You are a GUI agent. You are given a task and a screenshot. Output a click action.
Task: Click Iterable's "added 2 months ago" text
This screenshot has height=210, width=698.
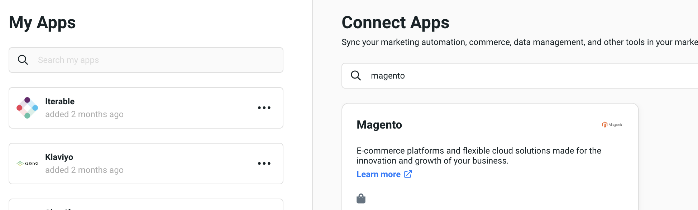[x=84, y=114]
